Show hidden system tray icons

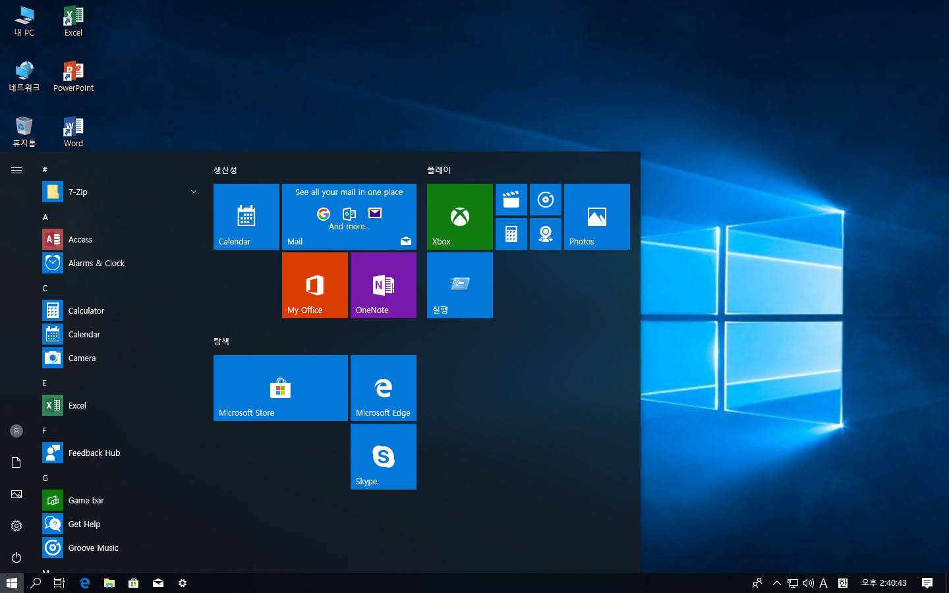coord(777,583)
